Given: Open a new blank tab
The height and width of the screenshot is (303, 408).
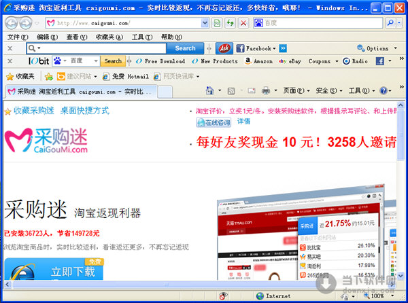Looking at the screenshot, I should 165,92.
